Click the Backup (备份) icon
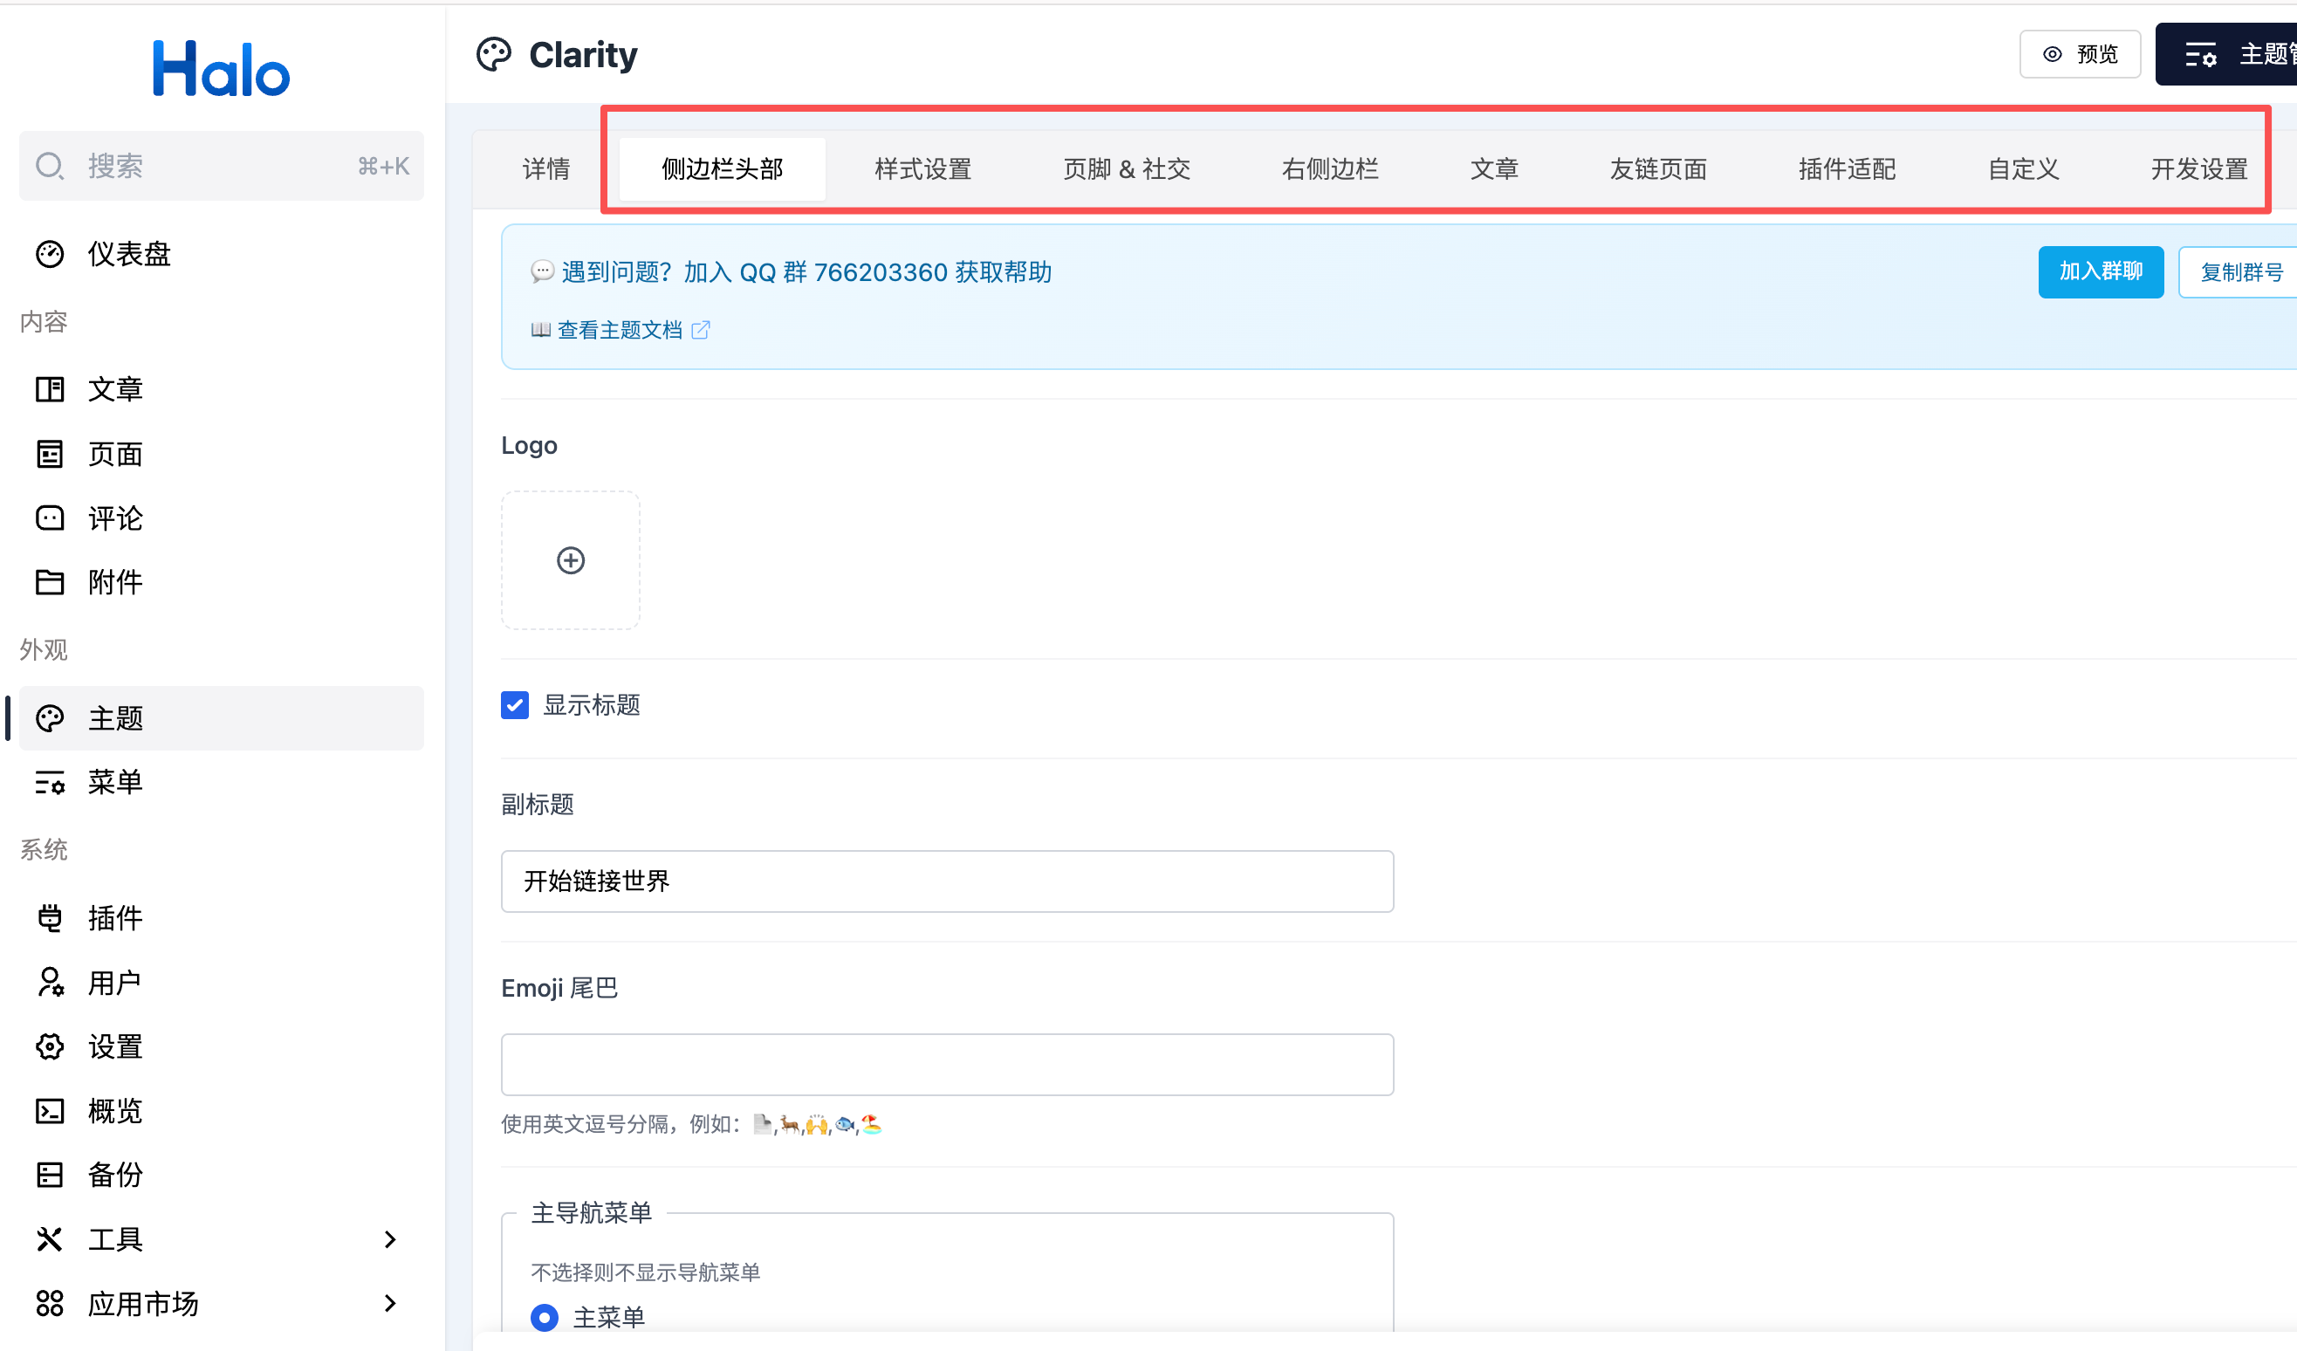This screenshot has width=2297, height=1351. coord(49,1174)
